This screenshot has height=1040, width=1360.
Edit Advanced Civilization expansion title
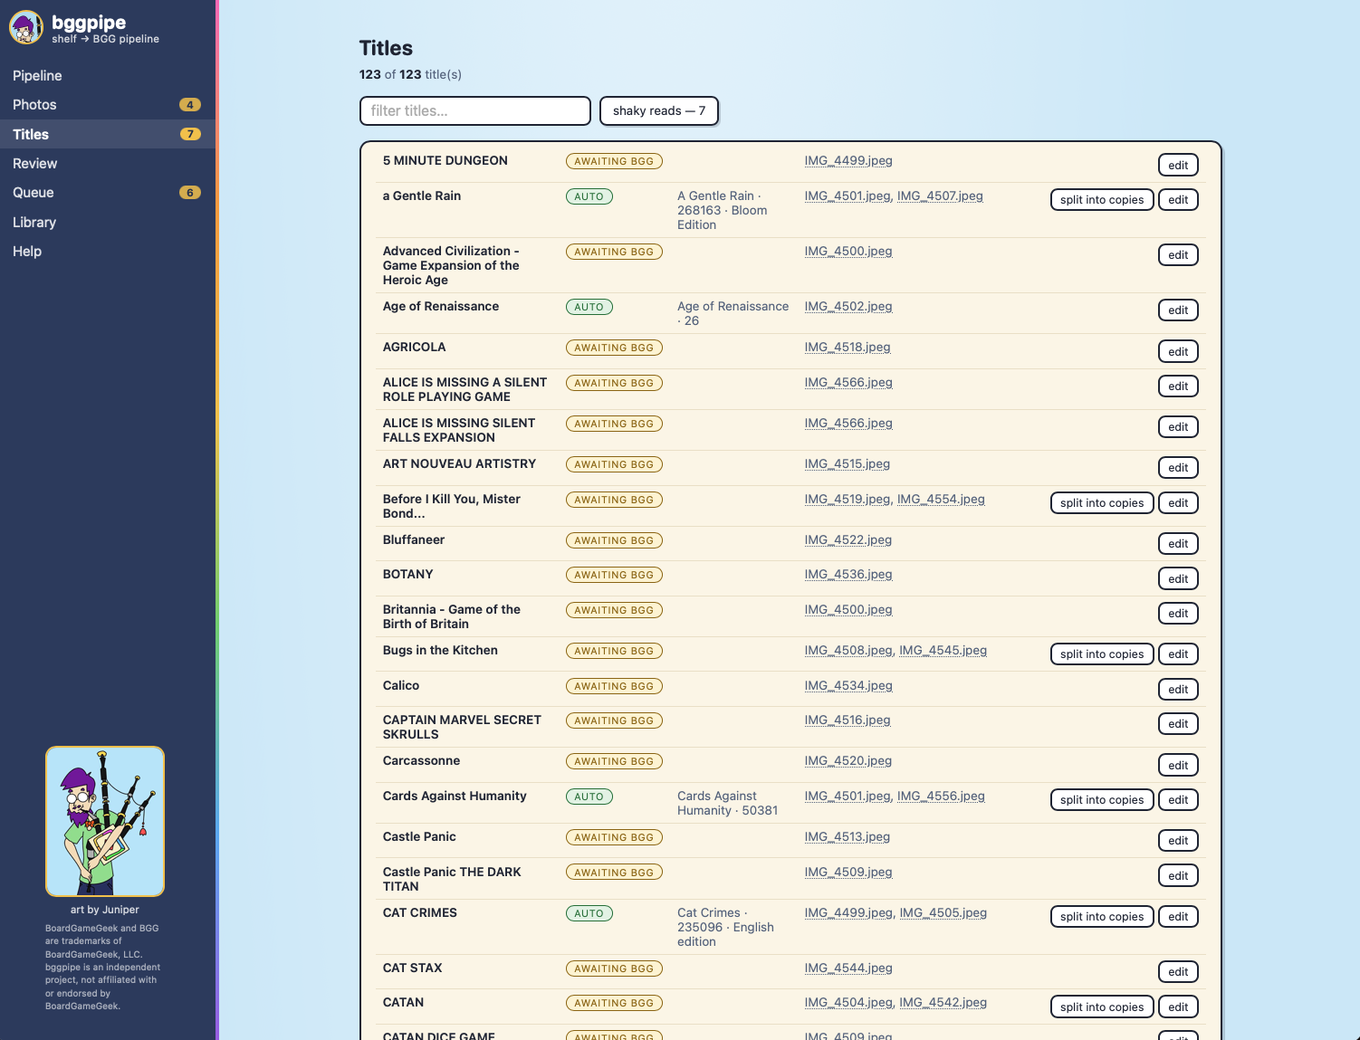click(x=1178, y=255)
